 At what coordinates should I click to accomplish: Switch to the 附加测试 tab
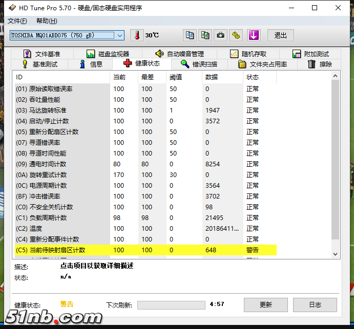pos(310,54)
